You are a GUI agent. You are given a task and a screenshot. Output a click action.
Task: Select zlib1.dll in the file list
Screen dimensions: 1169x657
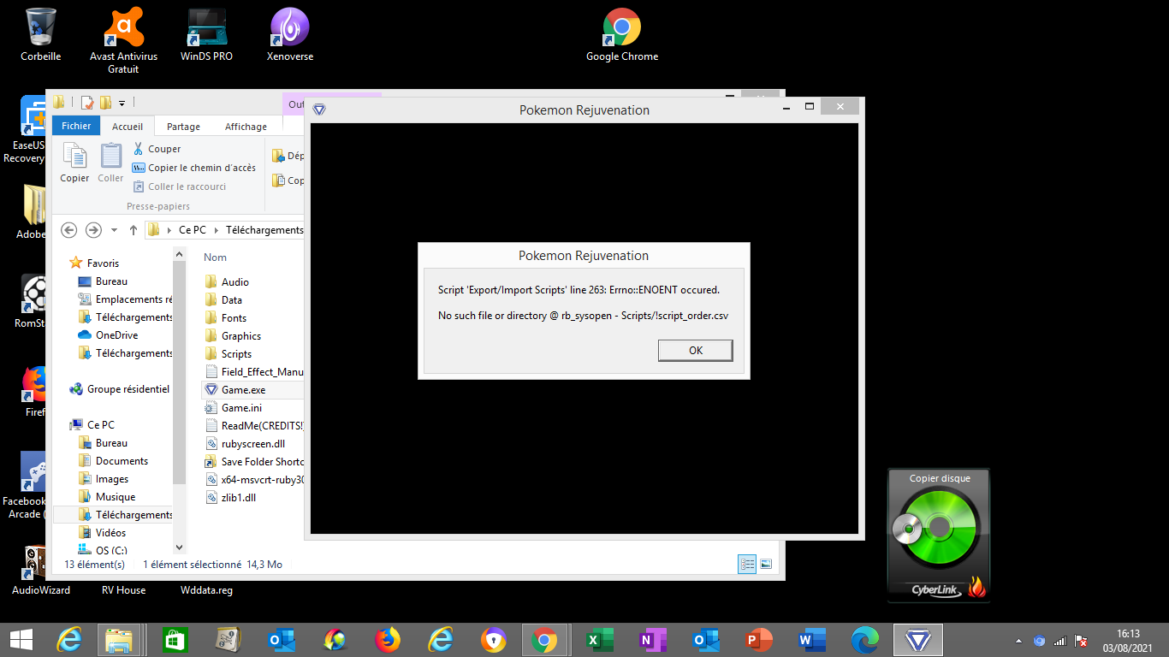(x=230, y=498)
